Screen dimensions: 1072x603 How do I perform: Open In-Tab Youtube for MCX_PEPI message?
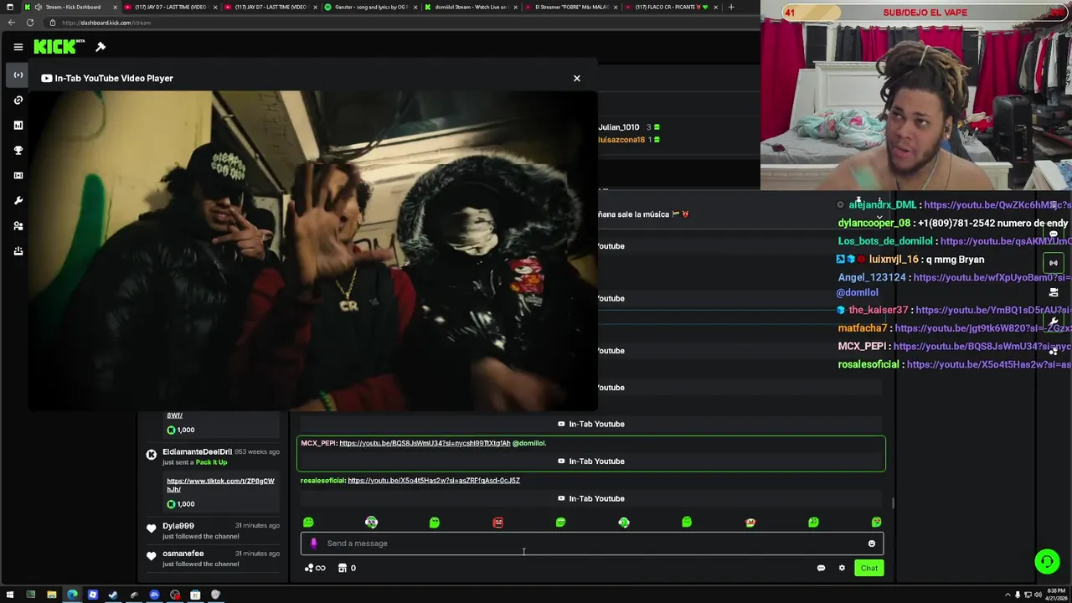coord(591,461)
